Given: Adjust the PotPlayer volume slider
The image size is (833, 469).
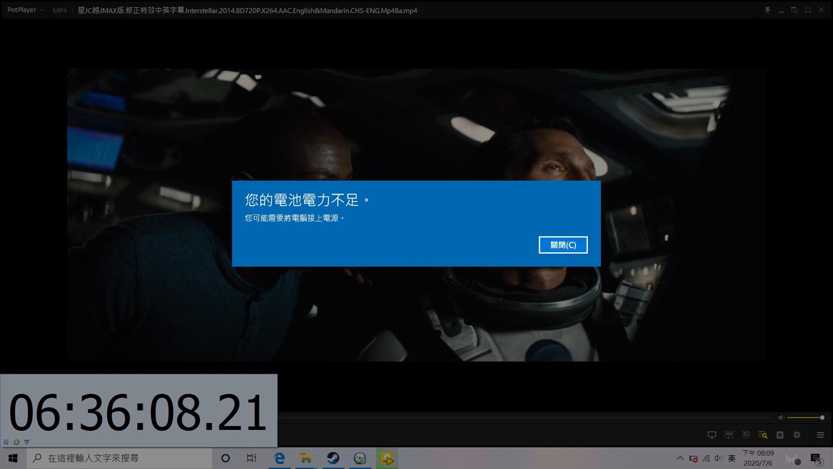Looking at the screenshot, I should 805,417.
